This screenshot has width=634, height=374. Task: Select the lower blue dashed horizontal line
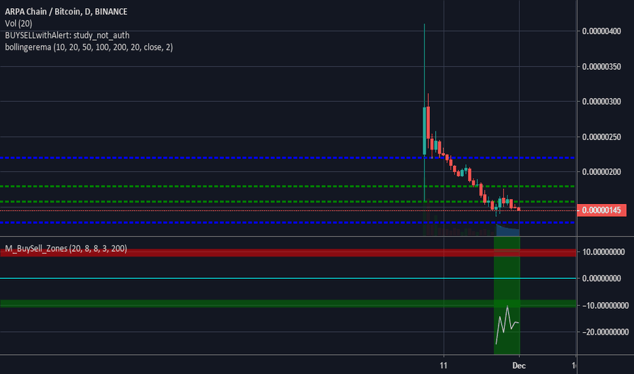pos(287,222)
